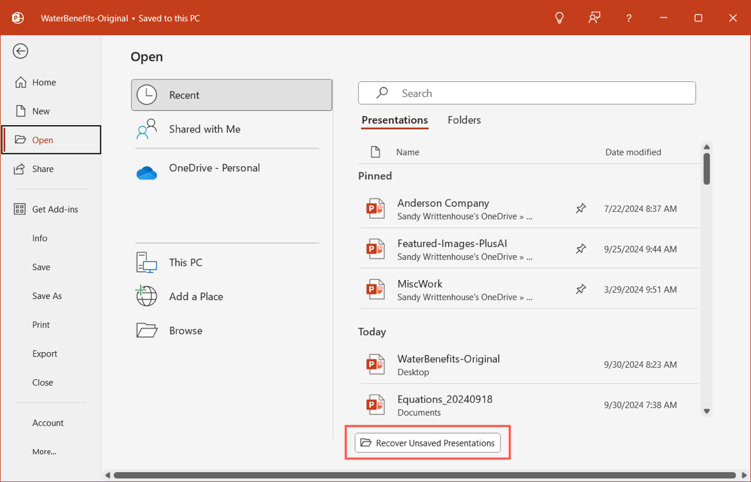Select Shared with Me
751x482 pixels.
204,129
